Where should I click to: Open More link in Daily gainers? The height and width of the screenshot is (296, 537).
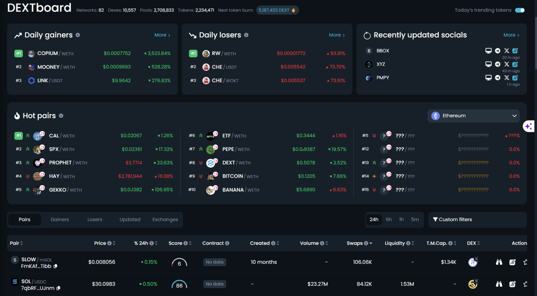pos(162,35)
